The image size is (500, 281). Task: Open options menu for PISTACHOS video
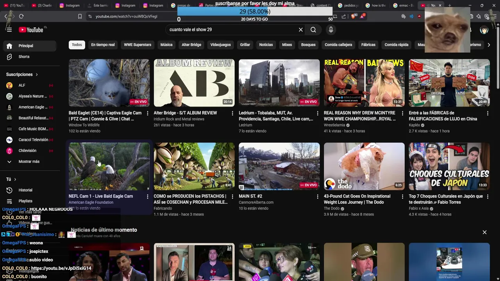point(232,197)
